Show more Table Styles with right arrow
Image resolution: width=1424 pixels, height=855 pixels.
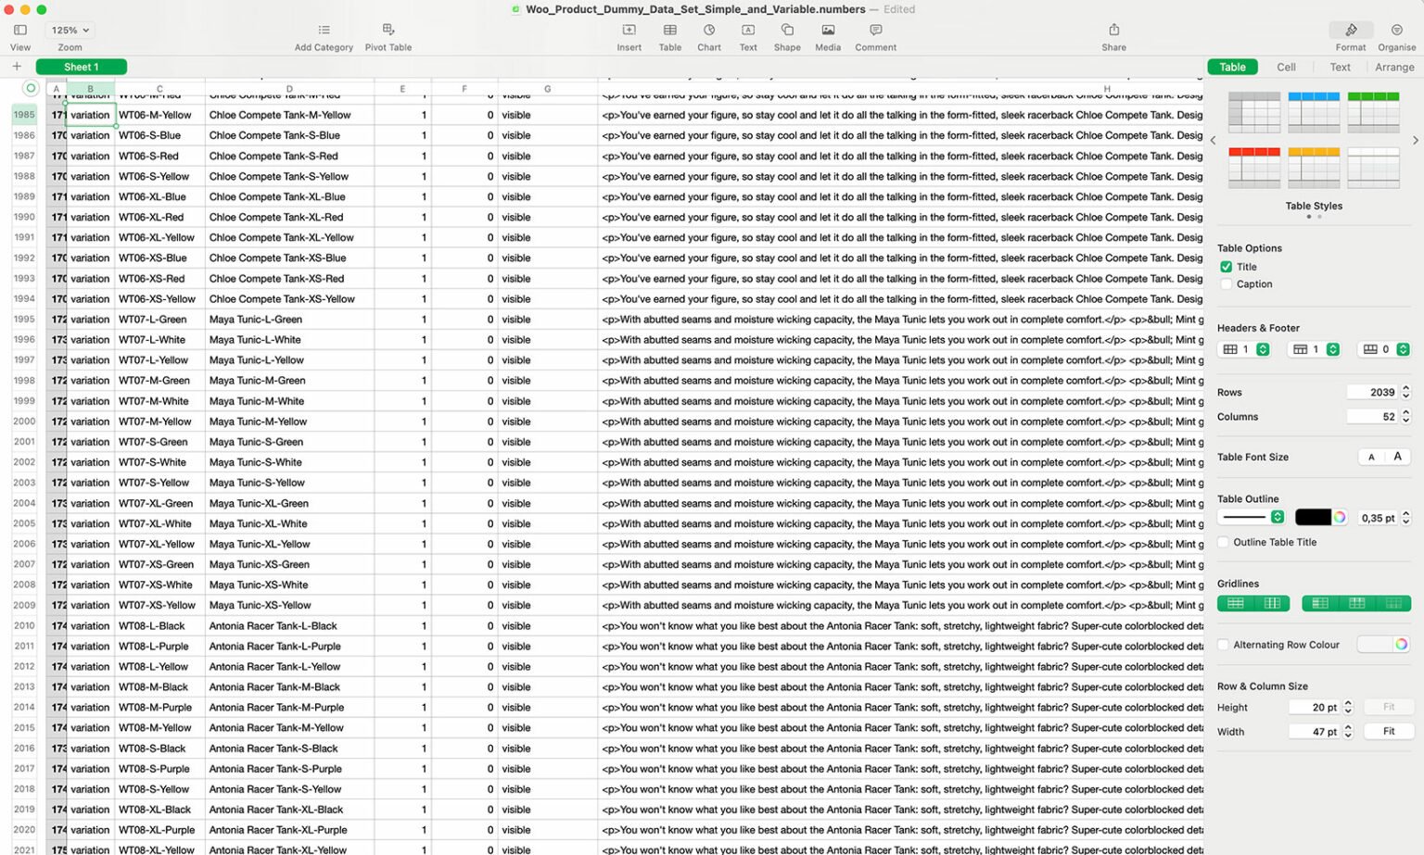coord(1415,140)
